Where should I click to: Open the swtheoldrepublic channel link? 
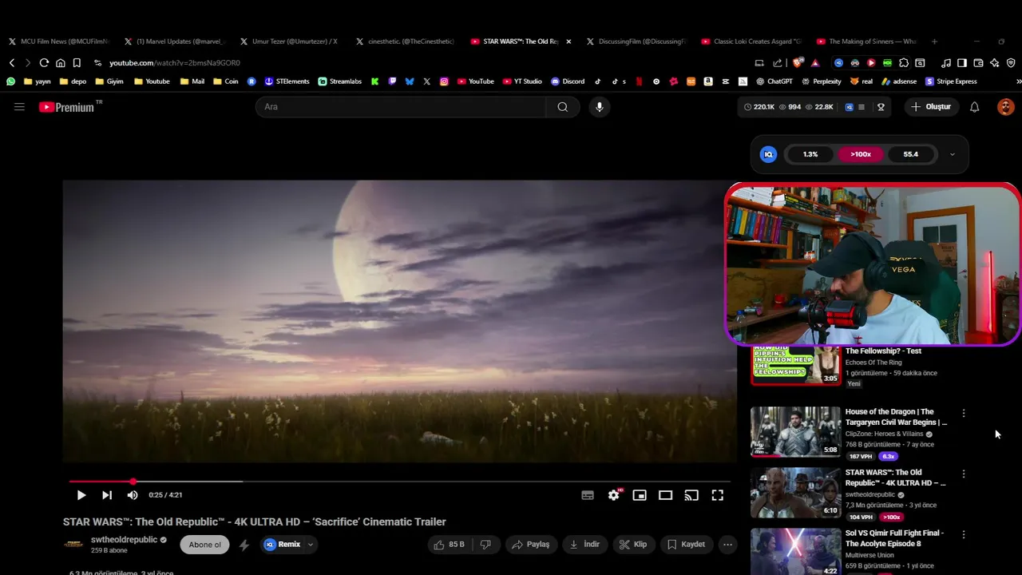pos(124,540)
